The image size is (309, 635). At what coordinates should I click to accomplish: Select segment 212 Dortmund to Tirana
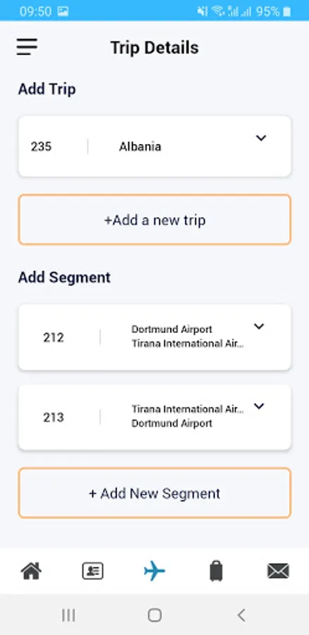click(x=154, y=337)
